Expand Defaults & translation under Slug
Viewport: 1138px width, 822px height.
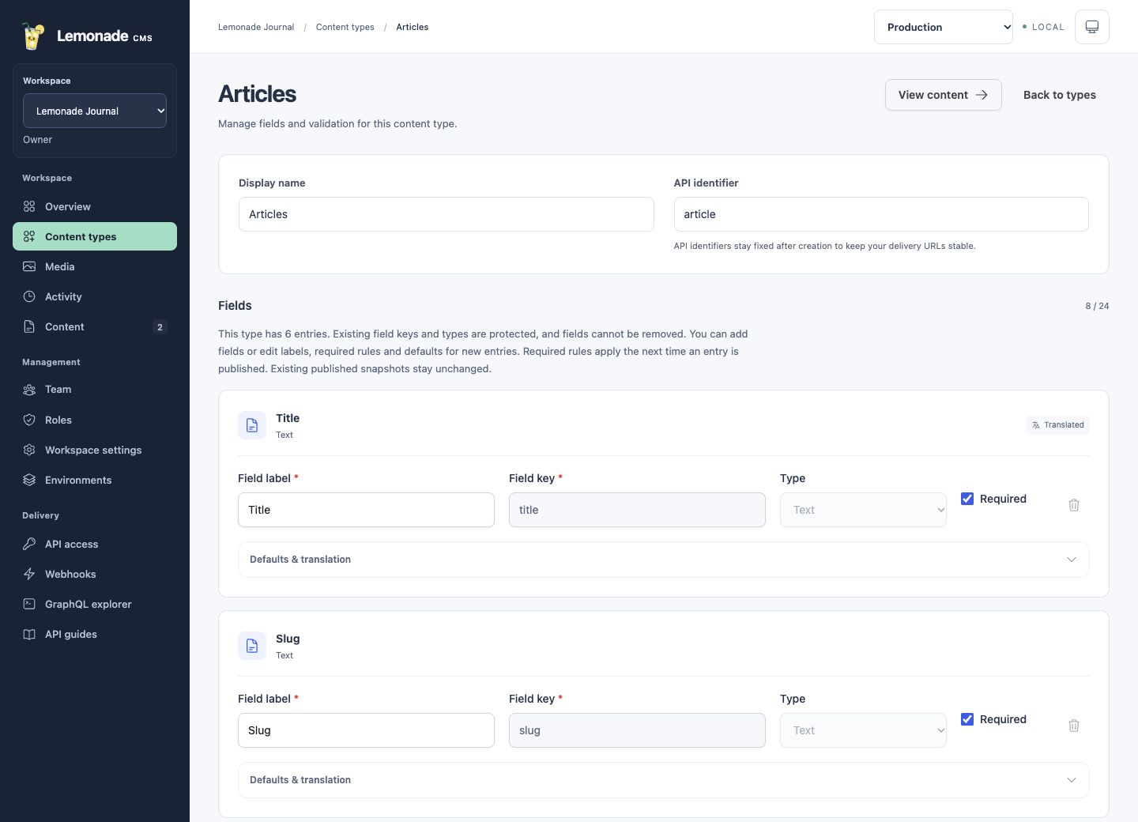(x=664, y=780)
